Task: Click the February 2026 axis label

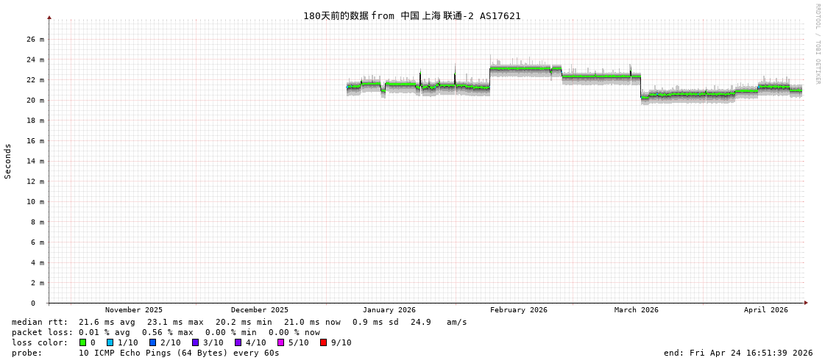Action: (518, 310)
